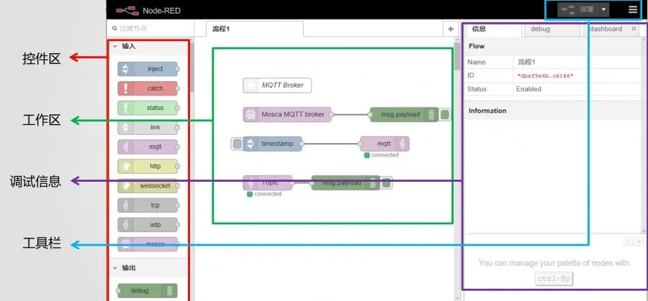648x301 pixels.
Task: Select the upper msg payload debug node
Action: (404, 114)
